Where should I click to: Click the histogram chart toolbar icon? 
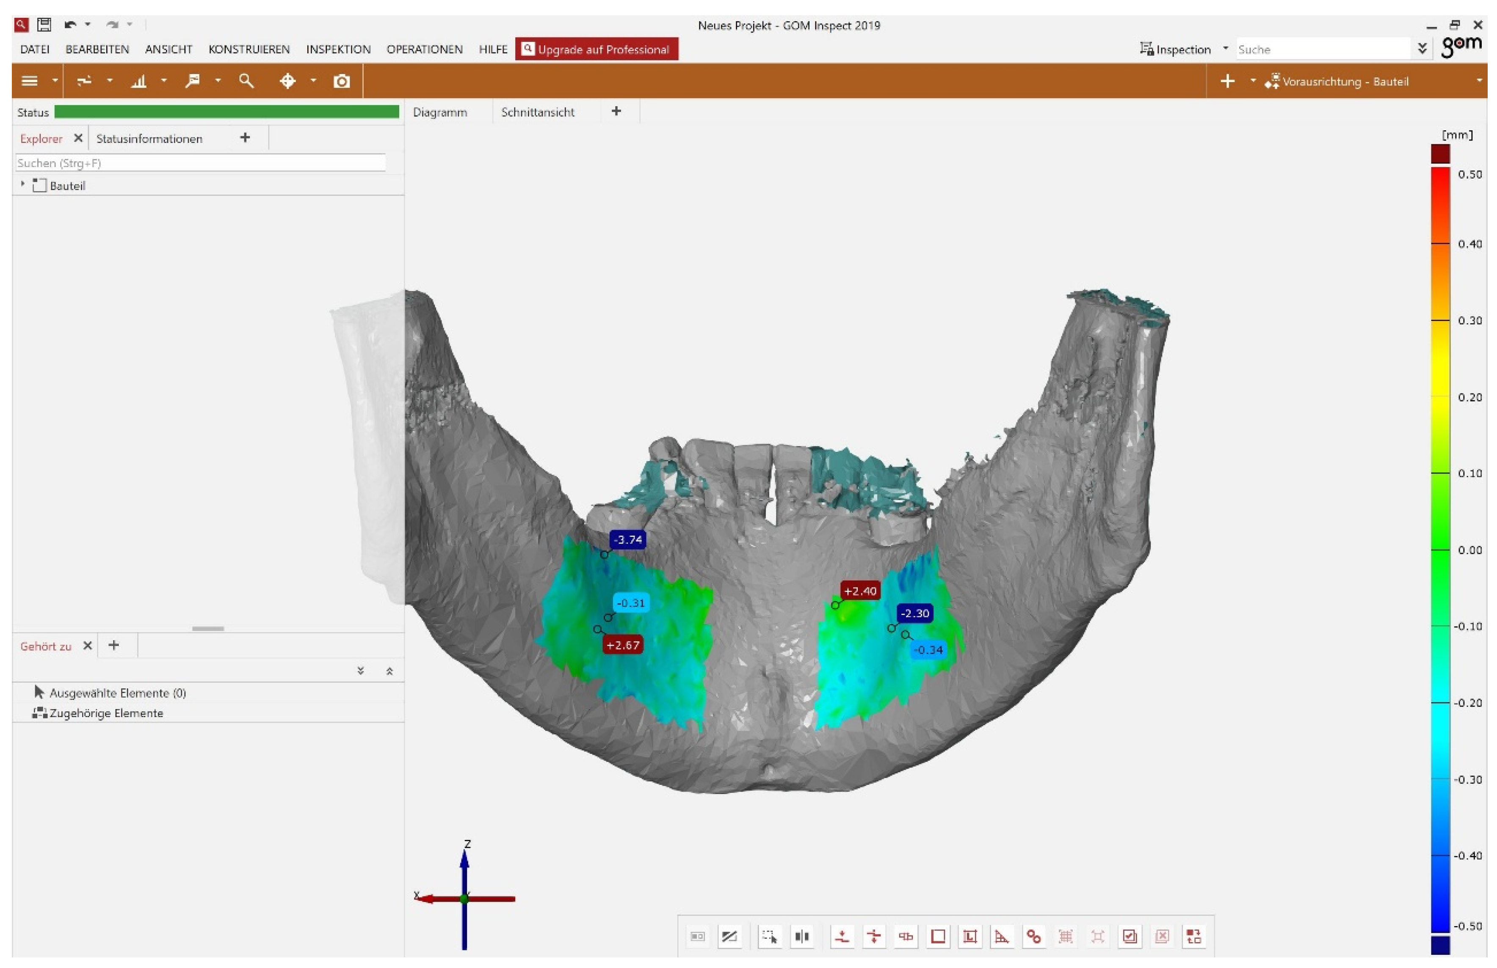coord(138,81)
